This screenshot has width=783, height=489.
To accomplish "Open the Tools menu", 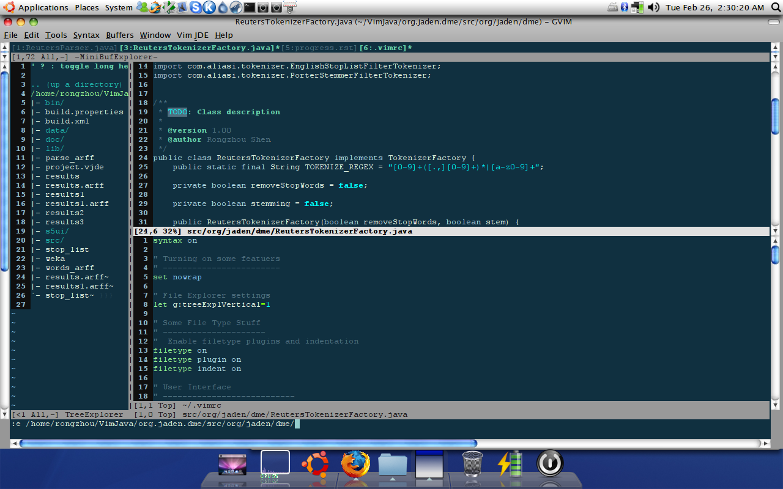I will coord(56,35).
